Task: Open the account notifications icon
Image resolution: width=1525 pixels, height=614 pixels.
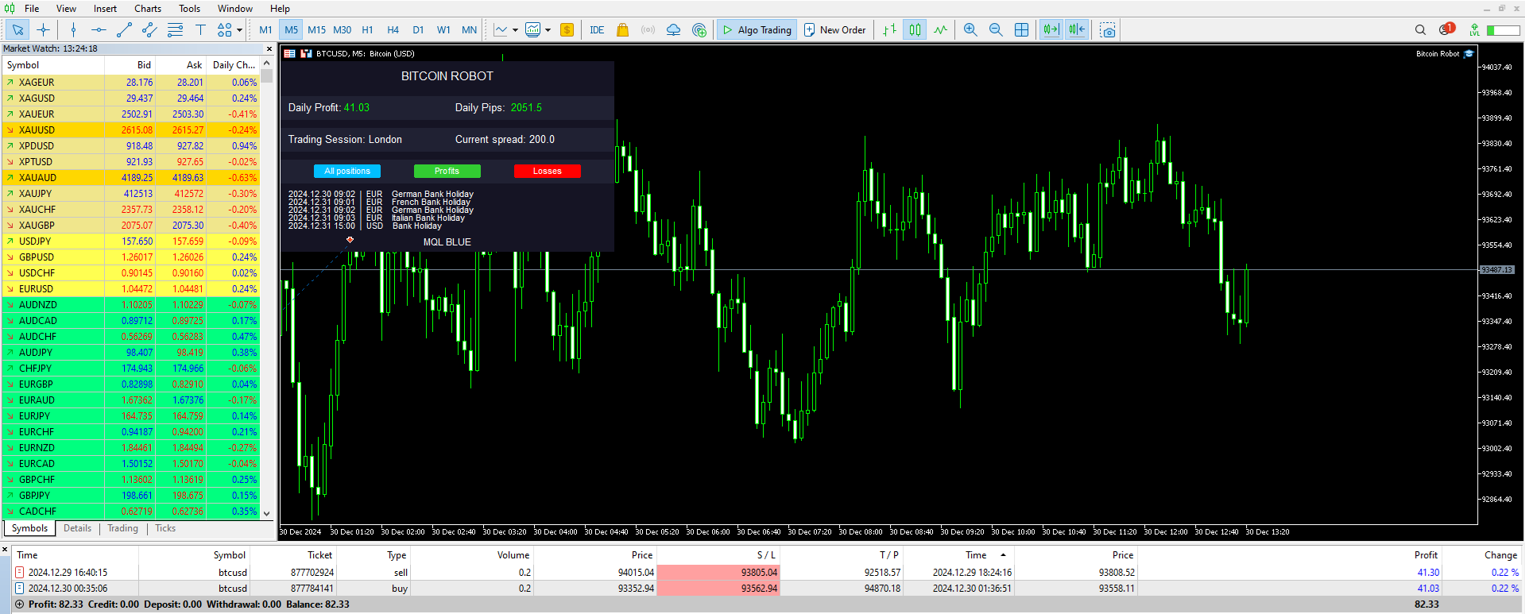Action: click(x=1446, y=29)
